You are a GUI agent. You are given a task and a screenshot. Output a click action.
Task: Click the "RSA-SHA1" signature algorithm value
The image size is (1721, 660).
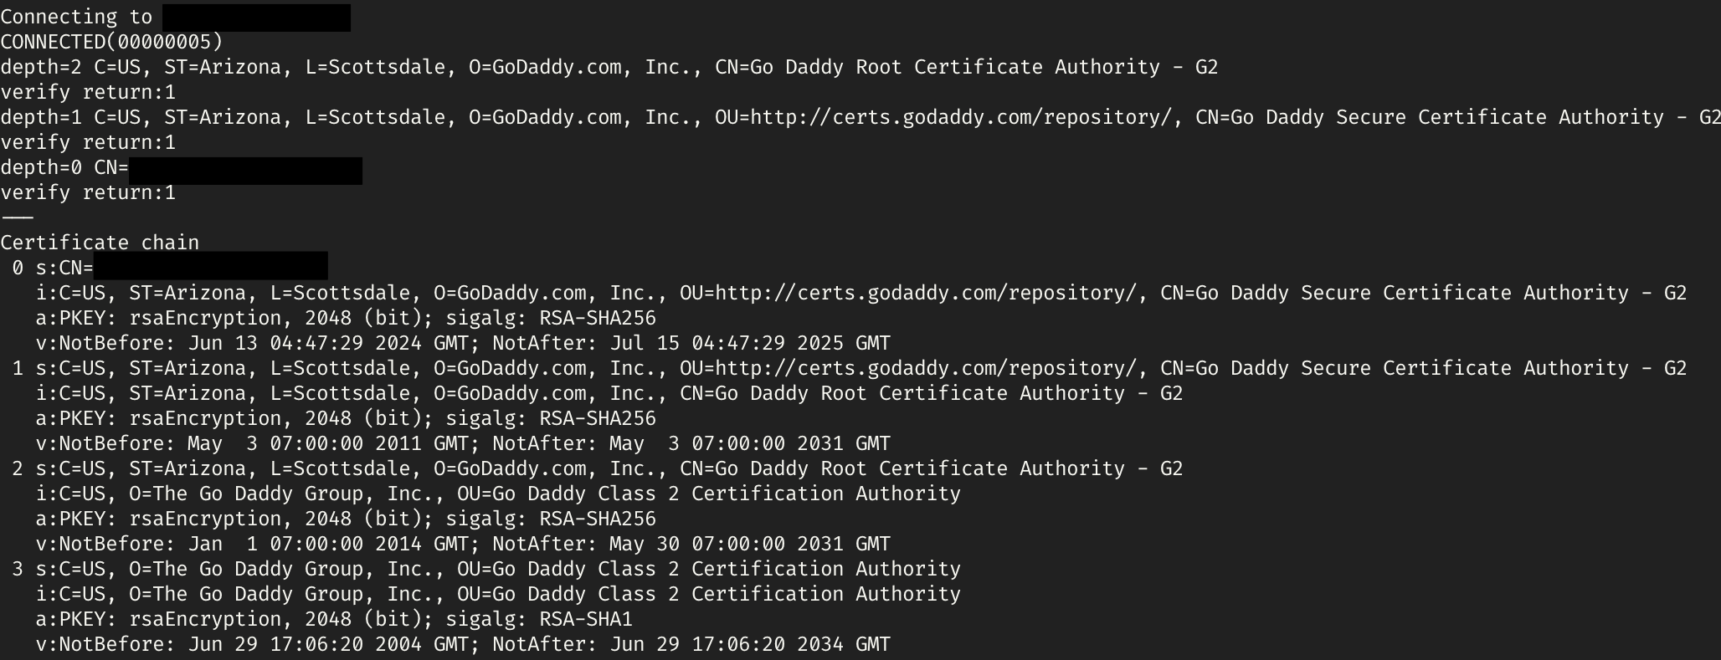tap(586, 619)
